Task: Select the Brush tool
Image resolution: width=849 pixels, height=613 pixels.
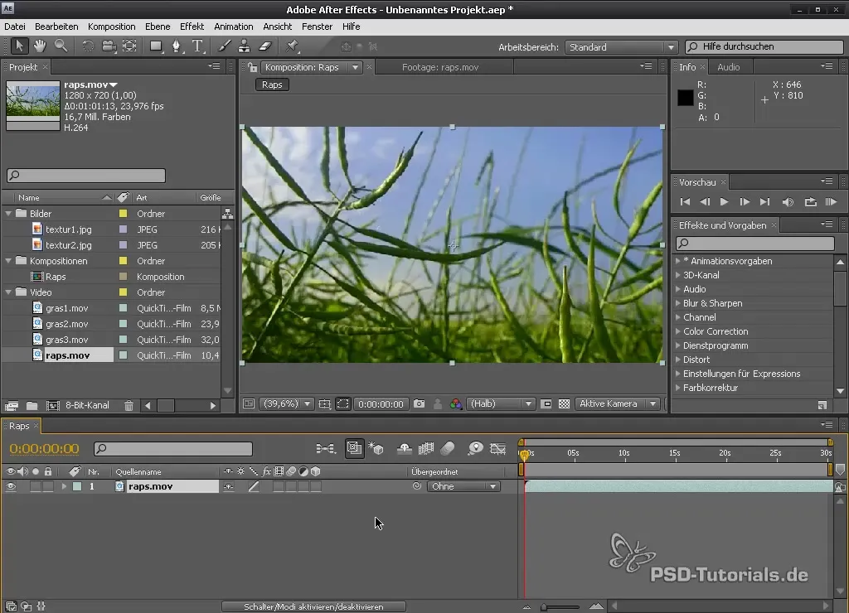Action: click(224, 46)
